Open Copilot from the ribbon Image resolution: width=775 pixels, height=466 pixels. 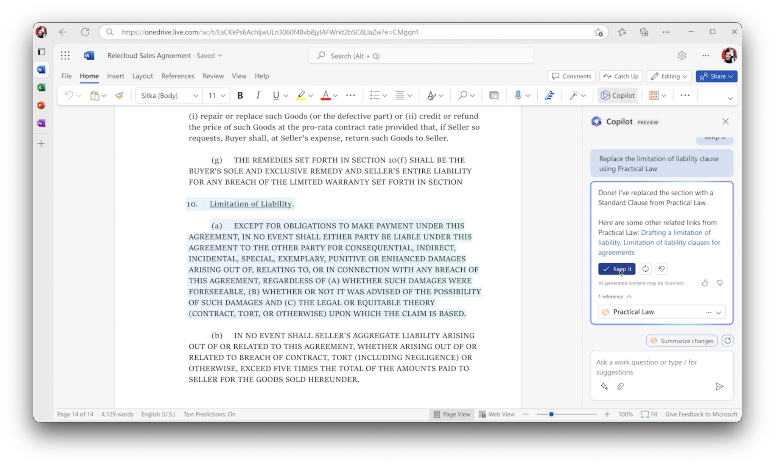618,95
